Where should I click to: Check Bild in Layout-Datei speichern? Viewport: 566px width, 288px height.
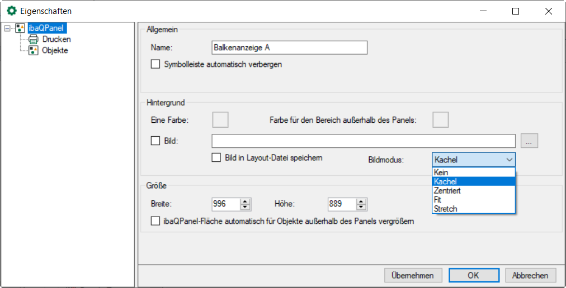(216, 157)
